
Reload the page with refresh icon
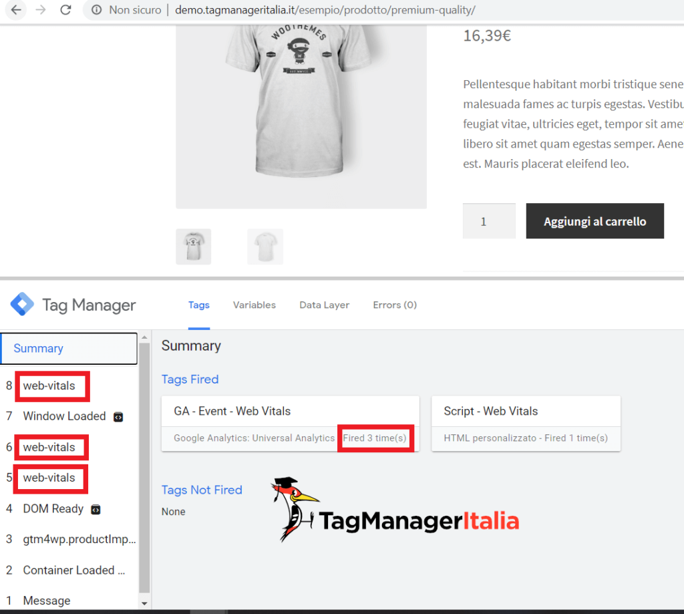(66, 9)
